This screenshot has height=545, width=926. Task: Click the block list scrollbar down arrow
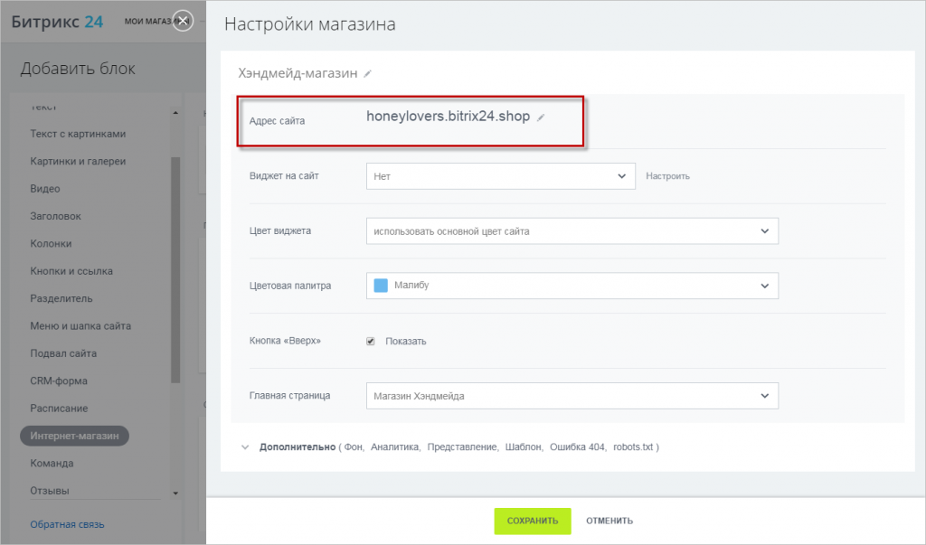[175, 493]
